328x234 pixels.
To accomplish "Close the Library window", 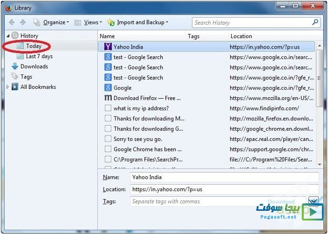I will 313,6.
